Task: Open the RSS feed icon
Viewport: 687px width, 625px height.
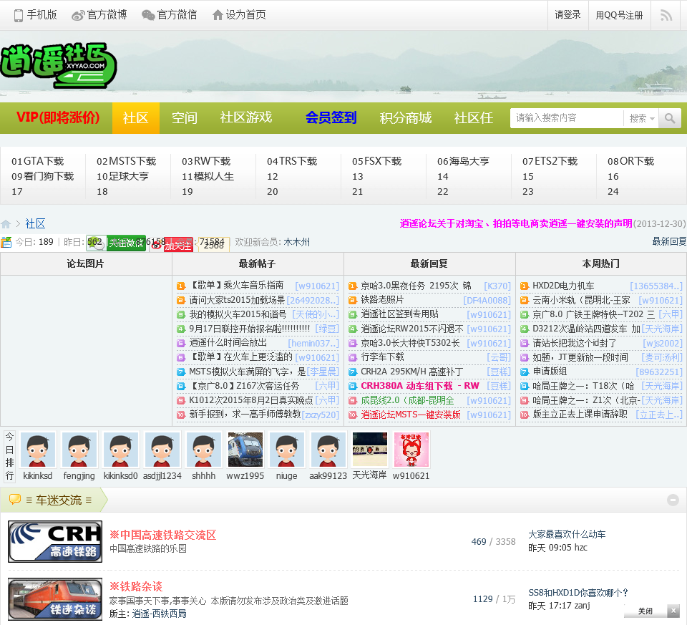Action: coord(666,15)
